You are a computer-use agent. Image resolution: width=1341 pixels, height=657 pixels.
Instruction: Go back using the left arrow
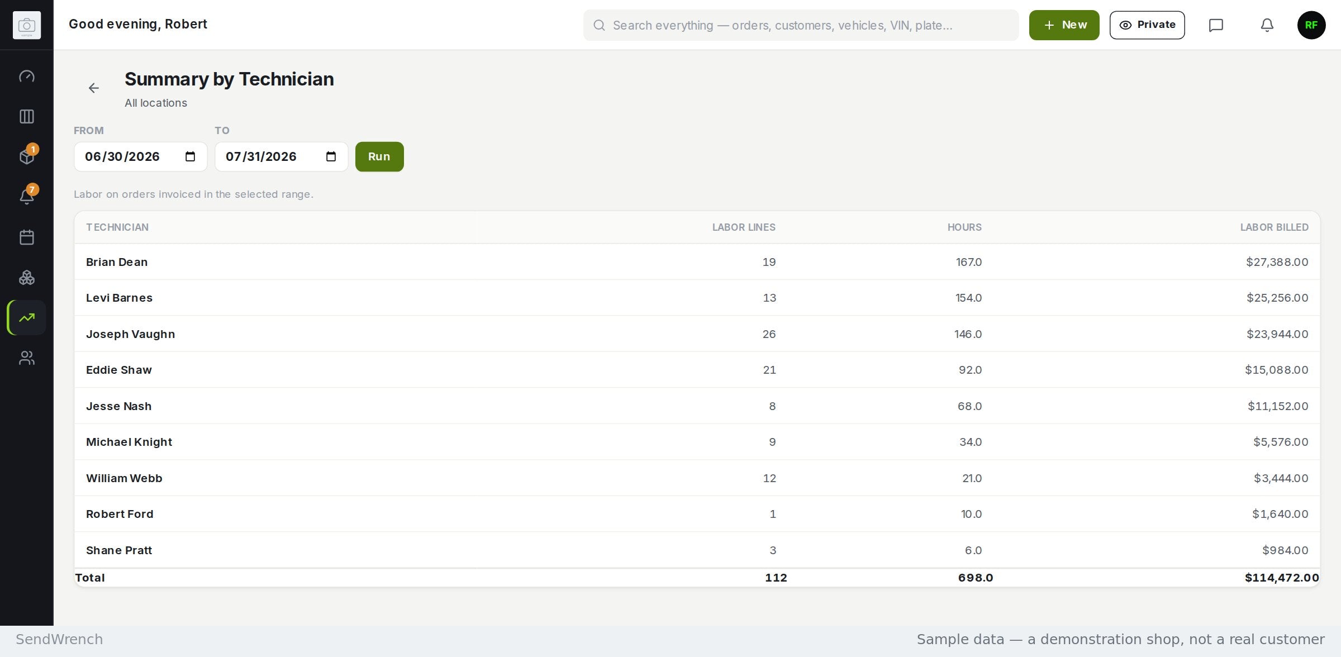(x=94, y=88)
